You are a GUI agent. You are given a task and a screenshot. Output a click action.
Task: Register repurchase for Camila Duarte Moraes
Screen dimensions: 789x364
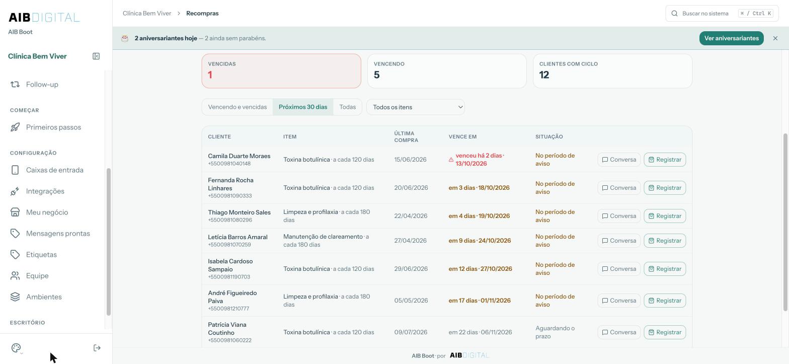[665, 160]
